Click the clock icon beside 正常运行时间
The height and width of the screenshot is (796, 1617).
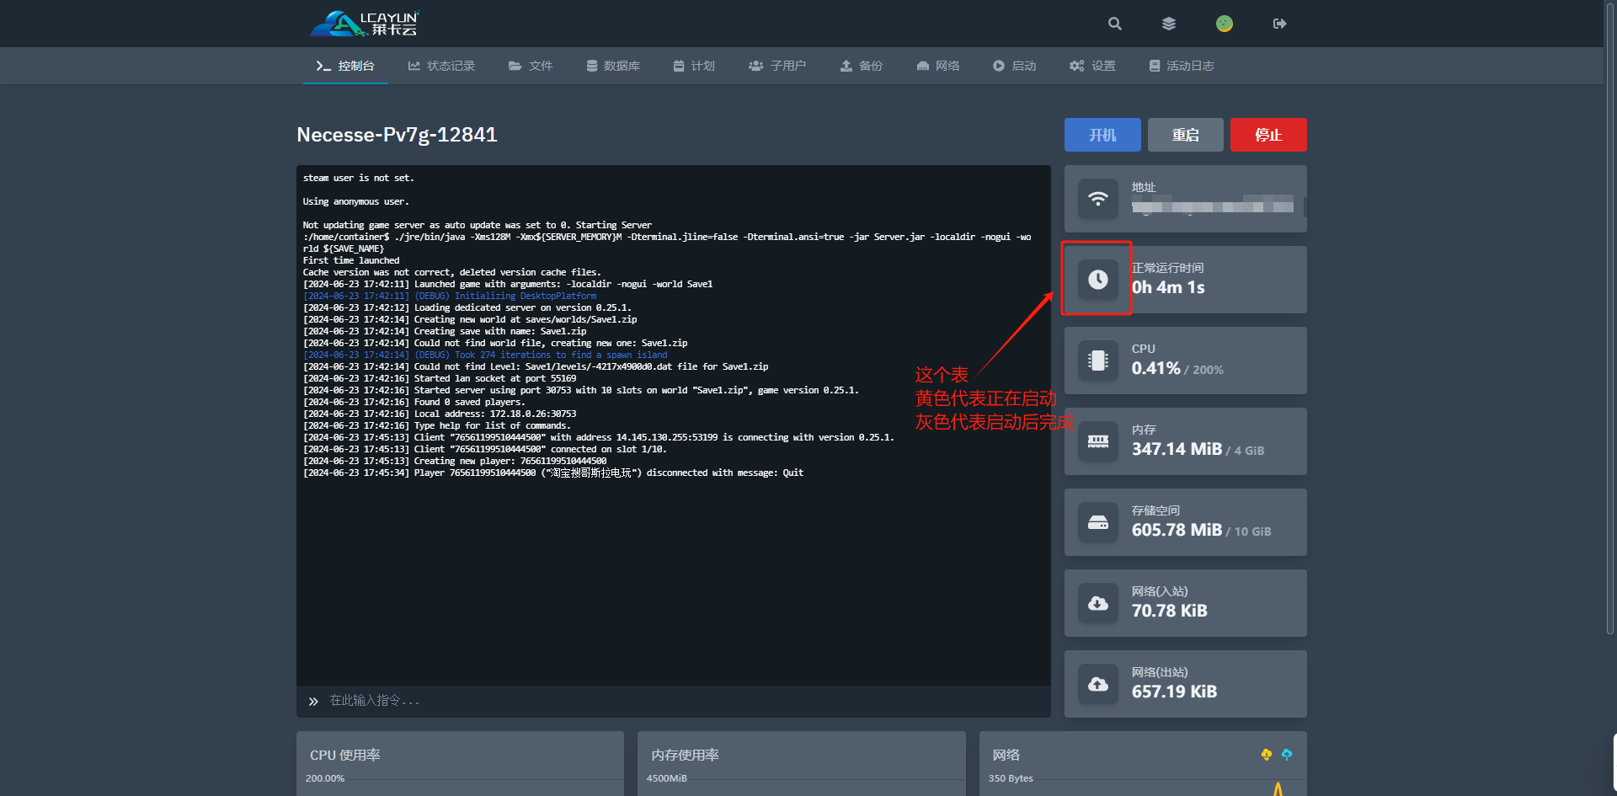(x=1098, y=280)
